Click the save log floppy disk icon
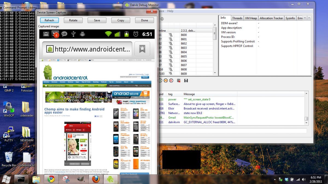 coord(186,80)
